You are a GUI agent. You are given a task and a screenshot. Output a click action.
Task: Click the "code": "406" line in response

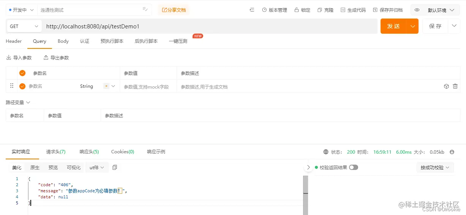(x=55, y=185)
